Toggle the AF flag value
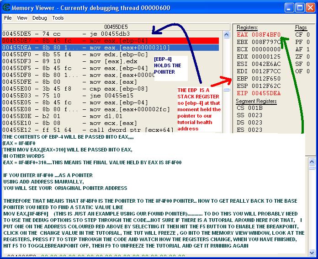Viewport: 318px width, 259px height. coord(308,49)
